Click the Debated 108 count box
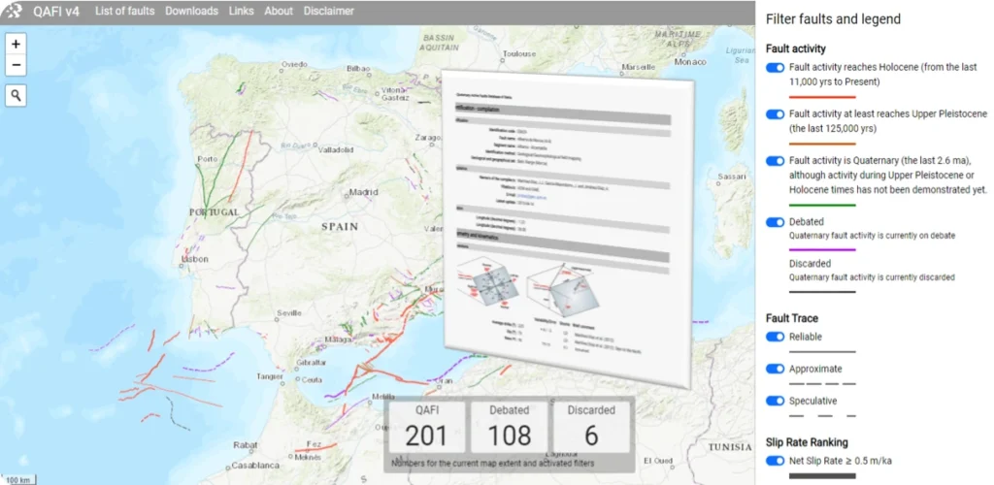Screen dimensions: 994x485 pos(509,428)
